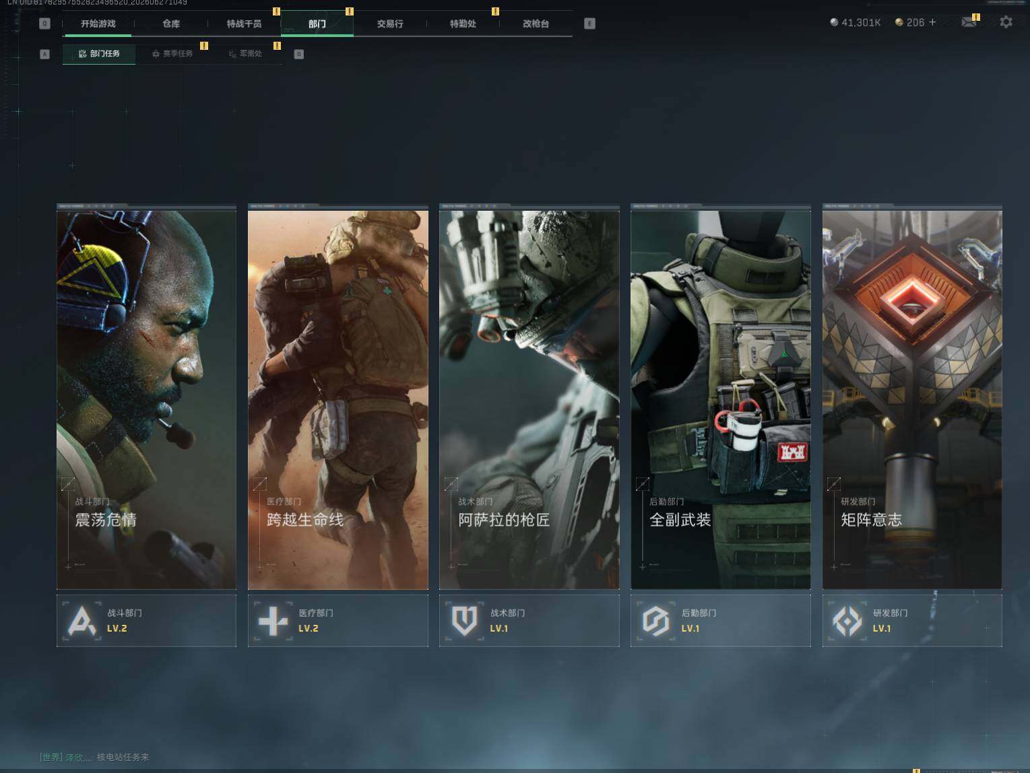Open the mail envelope icon
Viewport: 1030px width, 773px height.
(x=969, y=22)
